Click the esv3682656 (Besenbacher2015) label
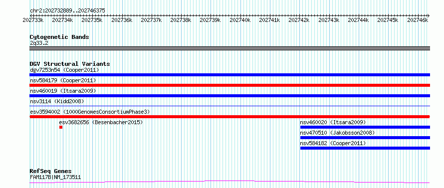This screenshot has height=188, width=444. point(101,122)
